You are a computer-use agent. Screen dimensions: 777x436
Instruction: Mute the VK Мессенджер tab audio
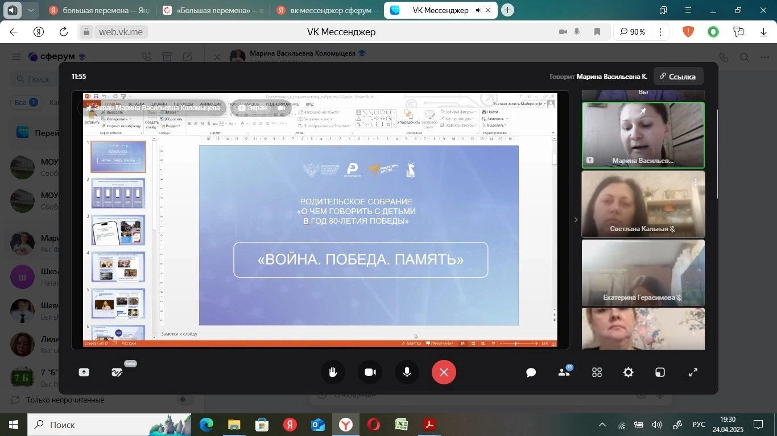(x=478, y=10)
